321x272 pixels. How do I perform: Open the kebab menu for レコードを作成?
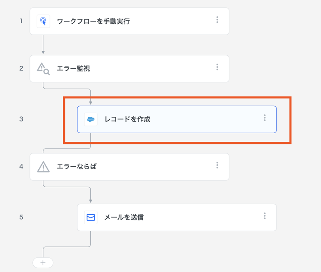tap(265, 118)
